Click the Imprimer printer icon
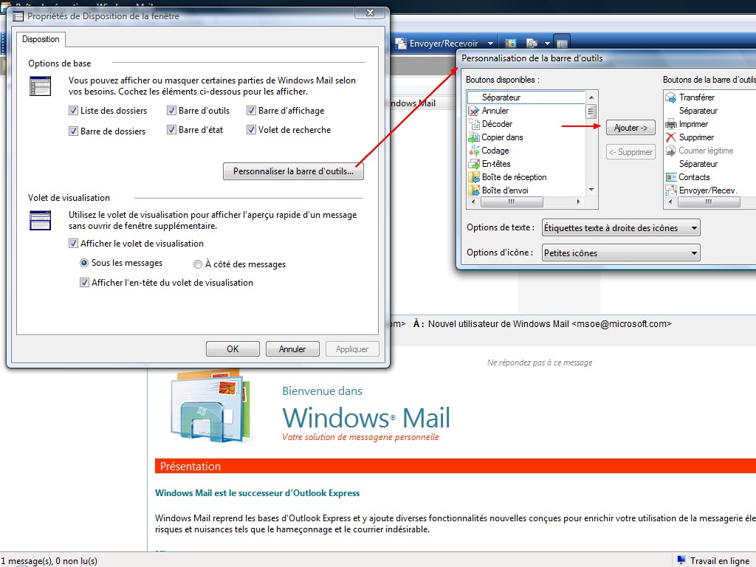The height and width of the screenshot is (567, 756). 670,124
